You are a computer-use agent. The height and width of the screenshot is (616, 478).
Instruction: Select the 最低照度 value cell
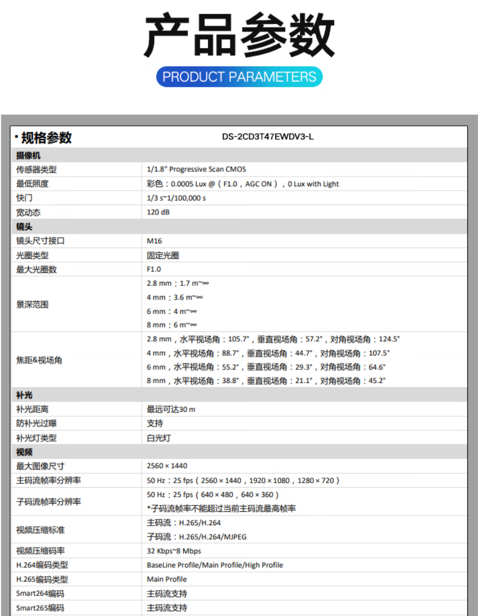click(243, 184)
